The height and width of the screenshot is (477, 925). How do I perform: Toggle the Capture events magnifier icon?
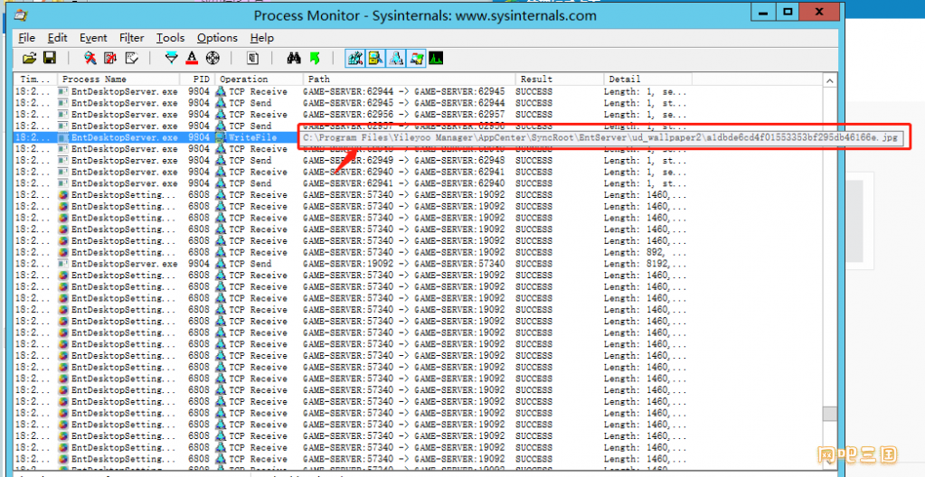(x=90, y=58)
